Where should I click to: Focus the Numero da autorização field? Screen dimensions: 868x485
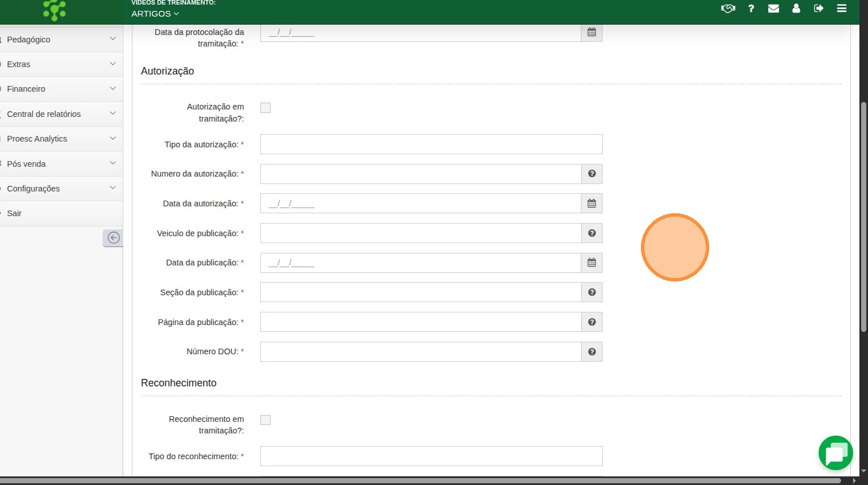point(421,174)
